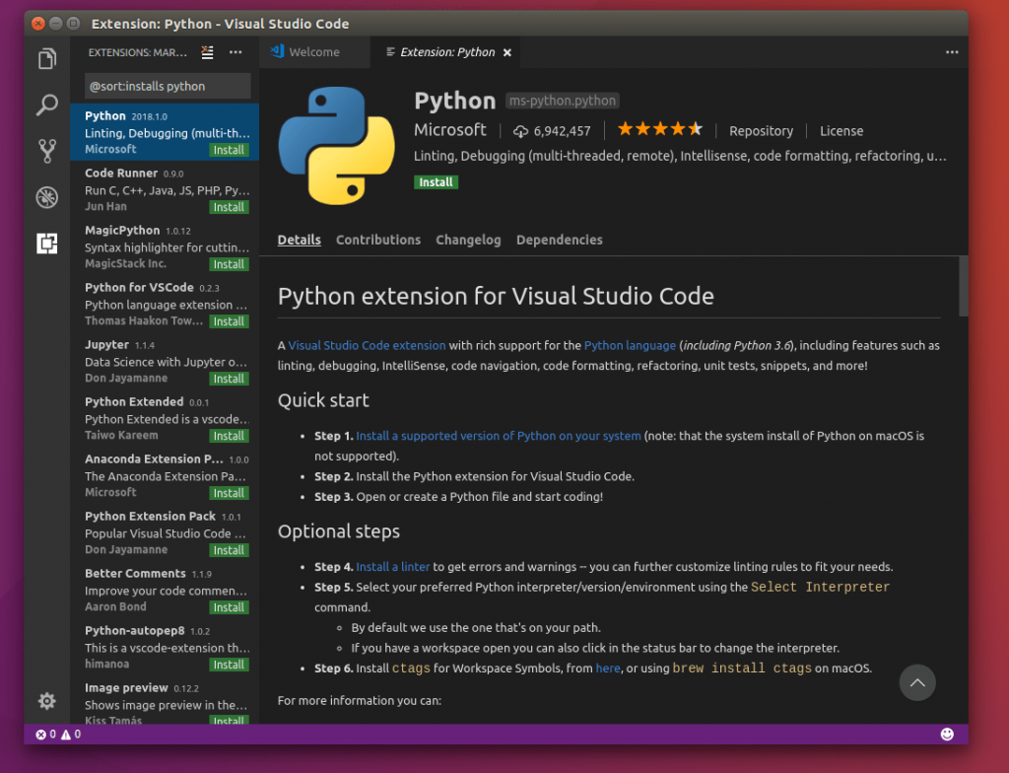
Task: Switch to the Welcome tab
Action: (314, 52)
